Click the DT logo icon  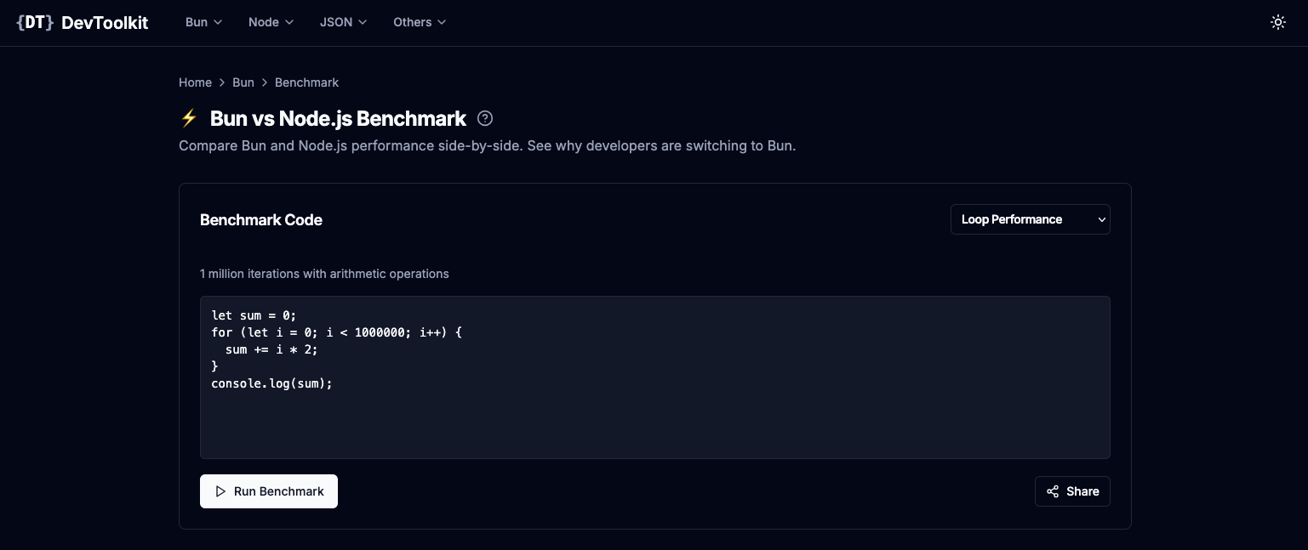pyautogui.click(x=35, y=23)
